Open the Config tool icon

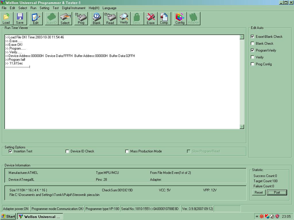[x=180, y=18]
